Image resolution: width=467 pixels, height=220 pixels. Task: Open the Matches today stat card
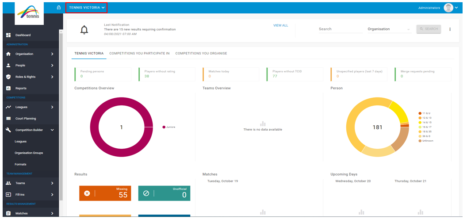231,74
